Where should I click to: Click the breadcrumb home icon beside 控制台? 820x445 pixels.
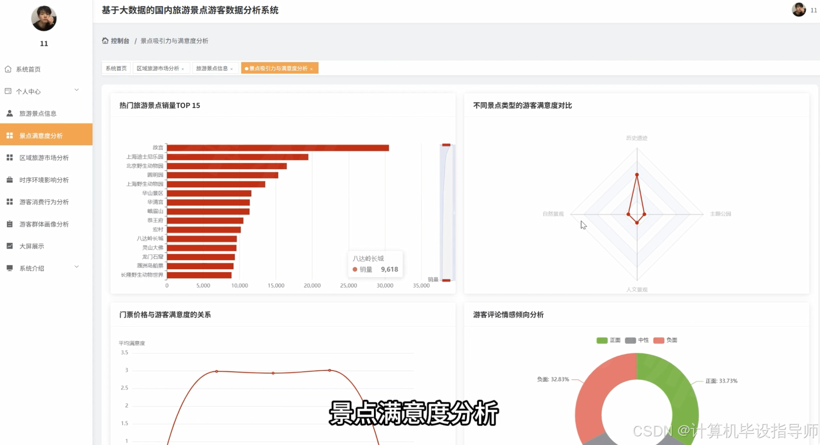(x=105, y=40)
